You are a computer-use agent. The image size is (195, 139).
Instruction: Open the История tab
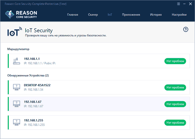pyautogui.click(x=156, y=15)
